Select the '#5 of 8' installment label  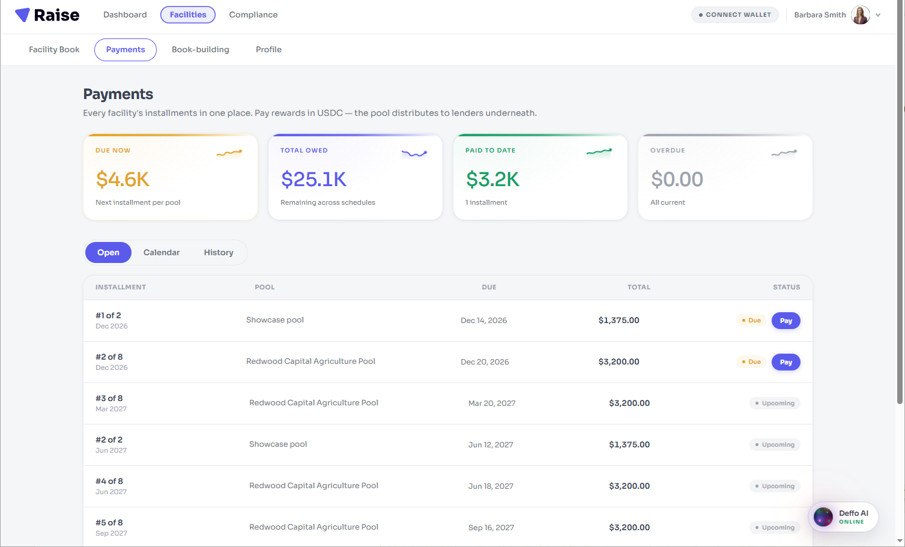coord(109,523)
